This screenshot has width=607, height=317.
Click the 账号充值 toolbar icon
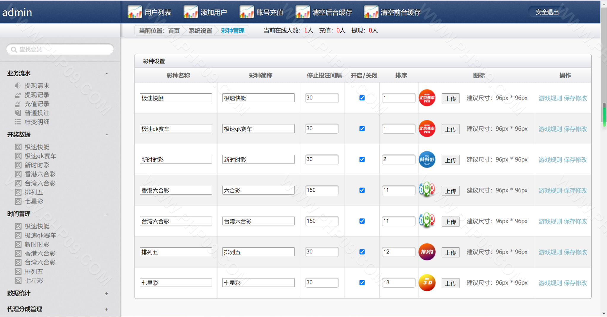coord(247,12)
